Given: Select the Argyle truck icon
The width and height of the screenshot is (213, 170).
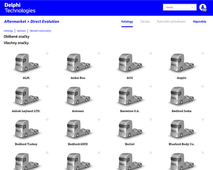Looking at the screenshot, I should point(182,62).
